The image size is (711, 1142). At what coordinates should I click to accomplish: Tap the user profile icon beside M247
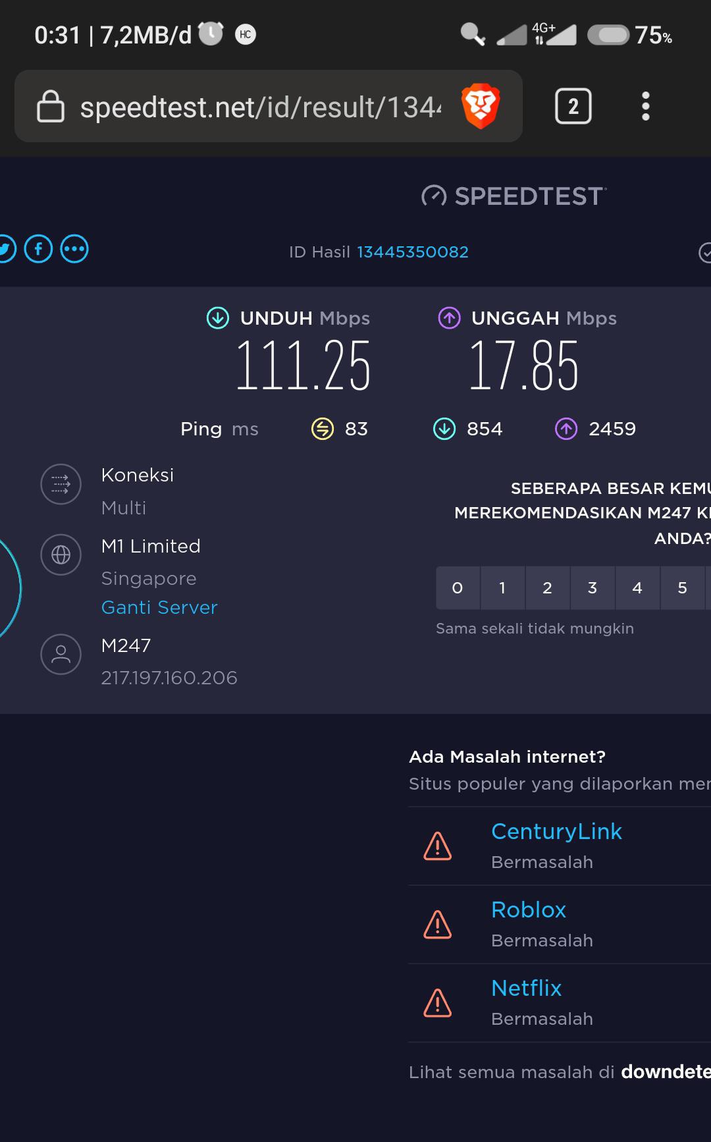(61, 654)
